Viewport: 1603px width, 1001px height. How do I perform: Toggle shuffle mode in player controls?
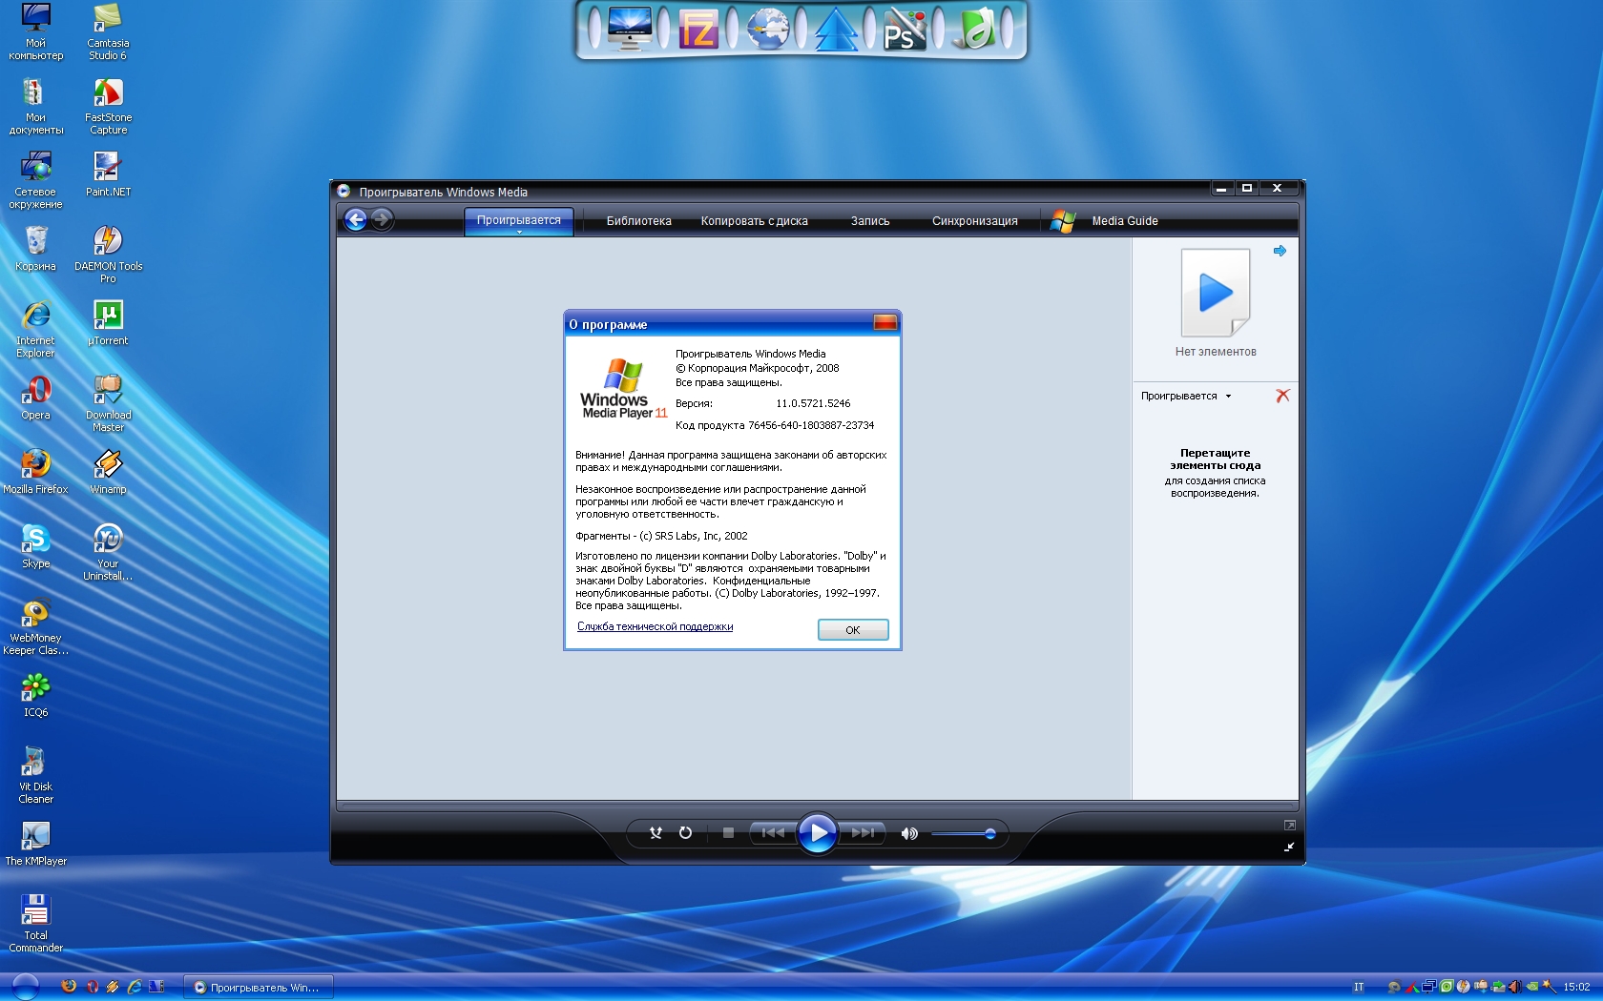(x=656, y=833)
